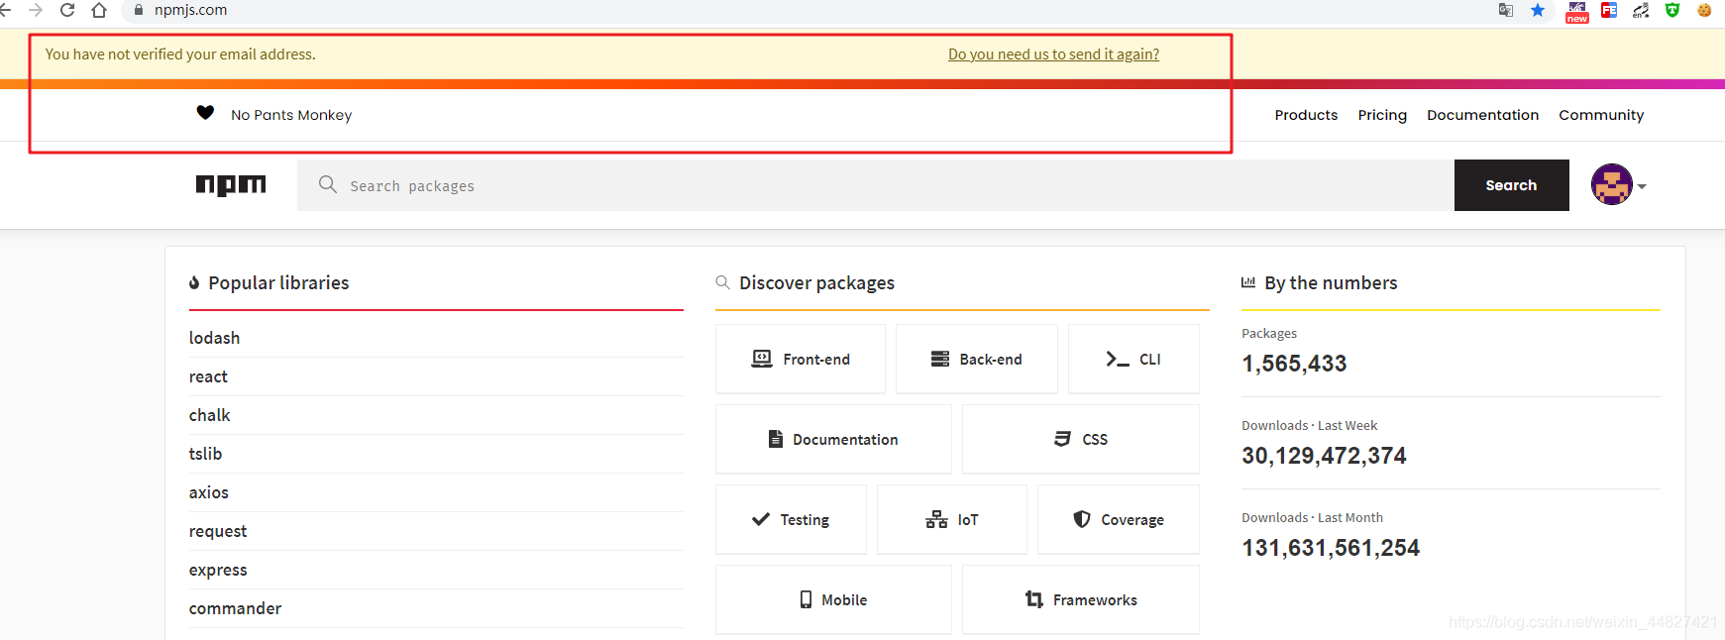Screen dimensions: 1725x640
Task: Open the chalk library
Action: pyautogui.click(x=209, y=415)
